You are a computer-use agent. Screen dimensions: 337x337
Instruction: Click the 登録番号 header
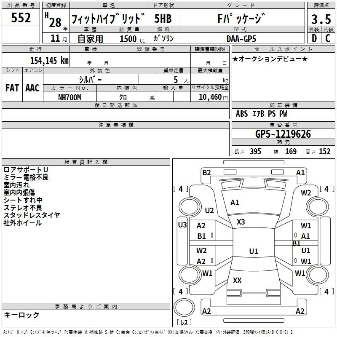coord(151,49)
